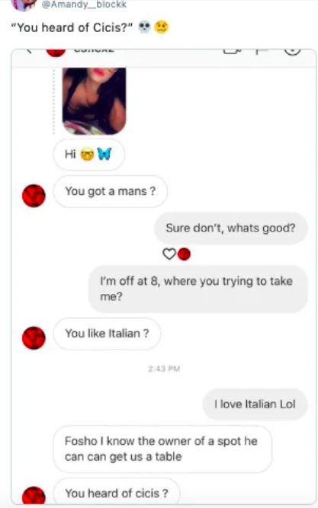Select the "Hi" message bubble with butterfly emoji
Viewport: 318px width, 508px height.
click(89, 155)
